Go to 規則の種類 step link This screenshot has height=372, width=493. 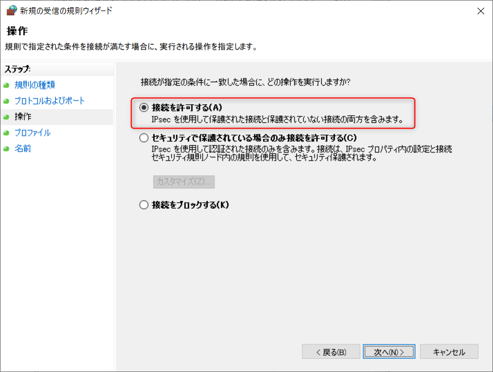click(35, 85)
